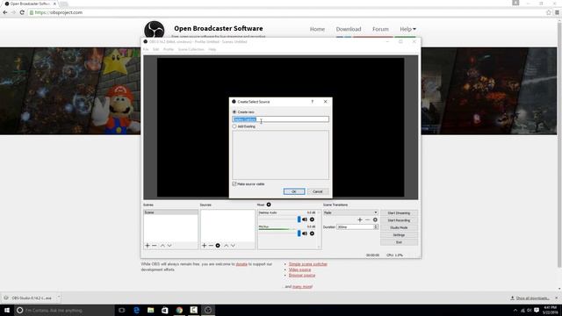
Task: Remove scene transition with minus icon
Action: [367, 219]
